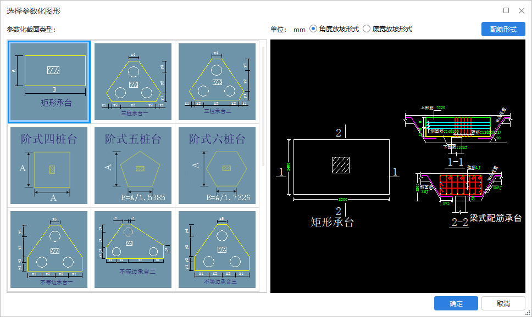Open the 配筋形式 settings button
Image resolution: width=532 pixels, height=317 pixels.
pos(503,29)
